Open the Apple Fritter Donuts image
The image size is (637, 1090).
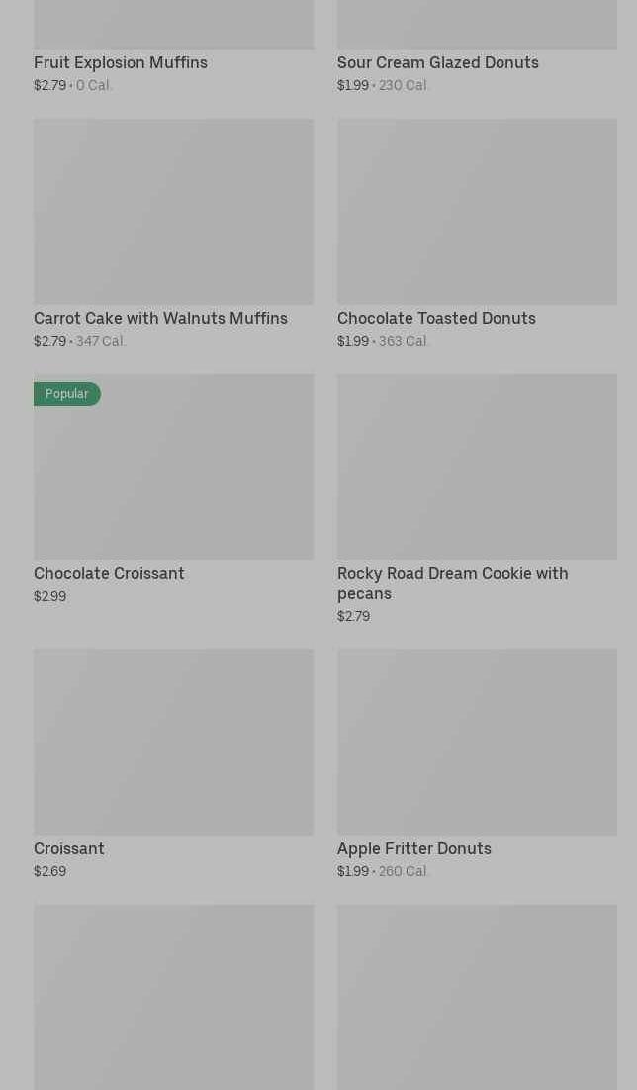(477, 742)
